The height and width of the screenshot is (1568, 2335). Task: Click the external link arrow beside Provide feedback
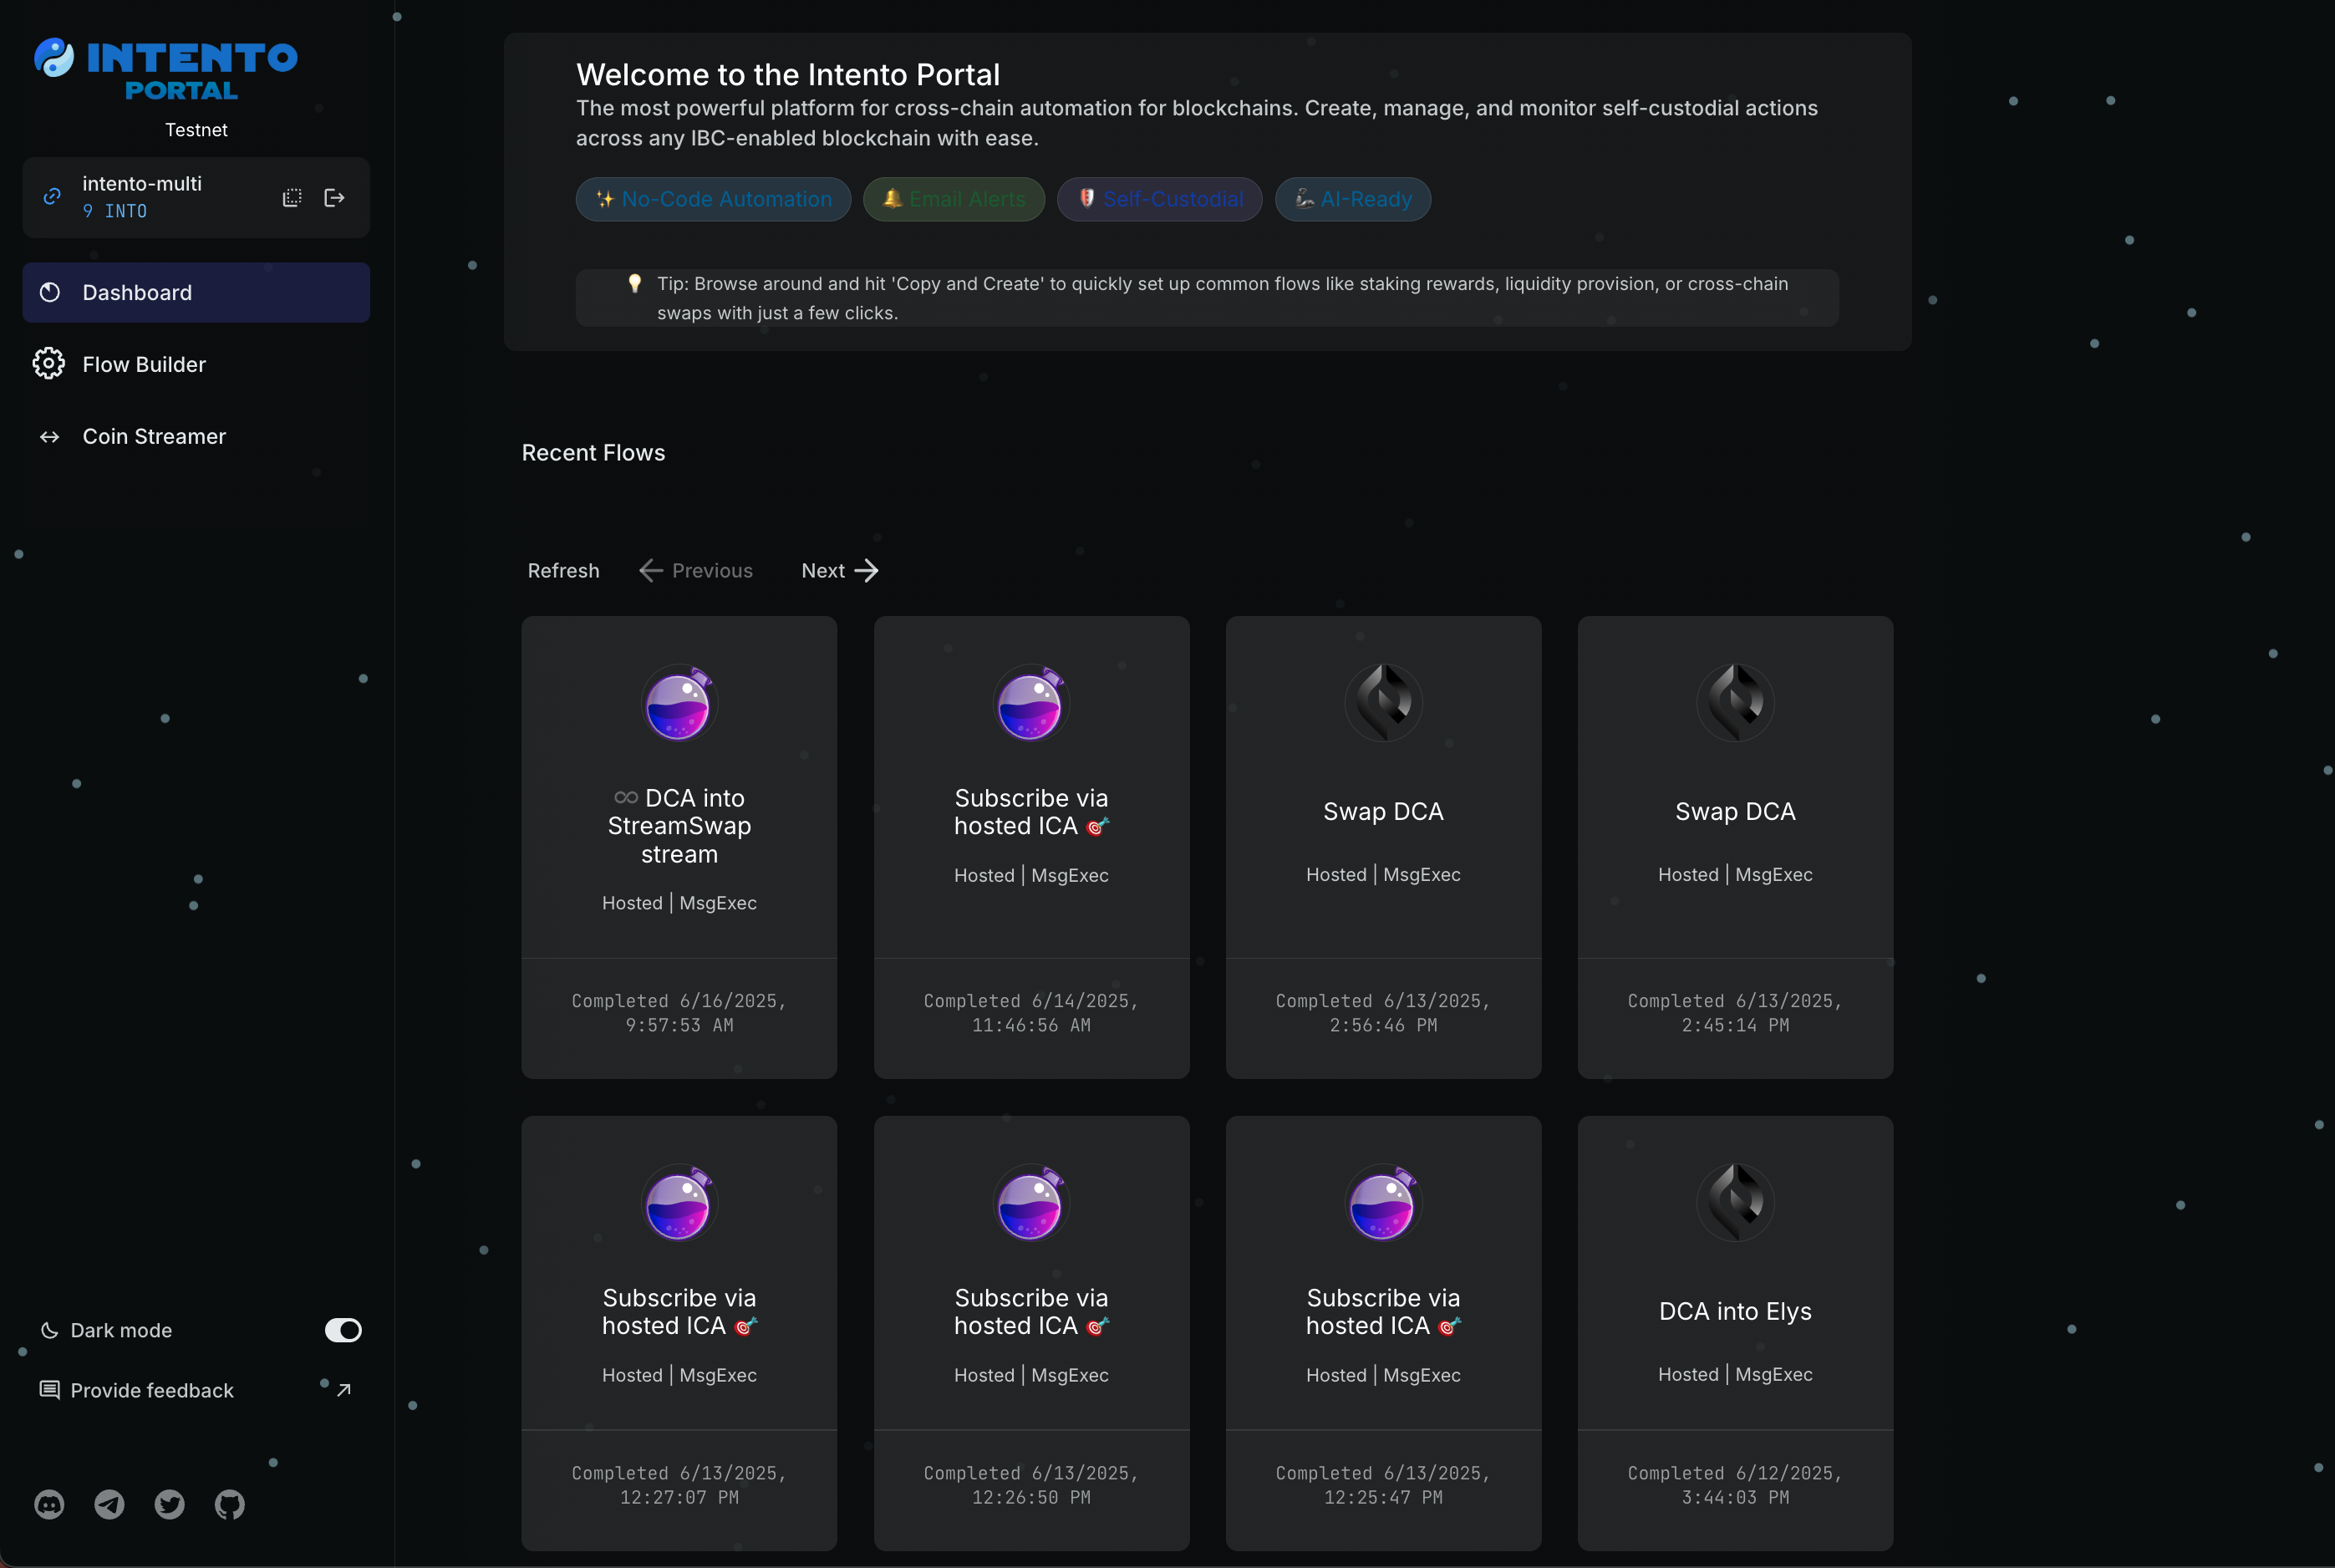coord(343,1391)
